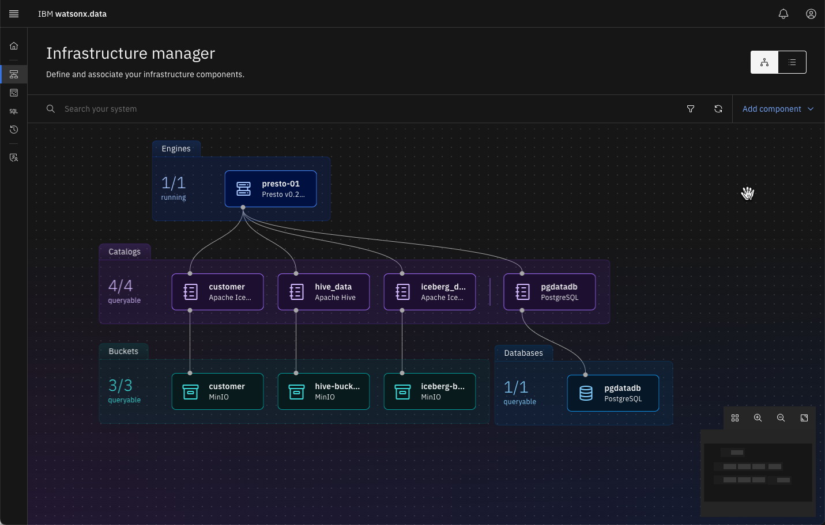Select the hive_data catalog node

[x=323, y=292]
